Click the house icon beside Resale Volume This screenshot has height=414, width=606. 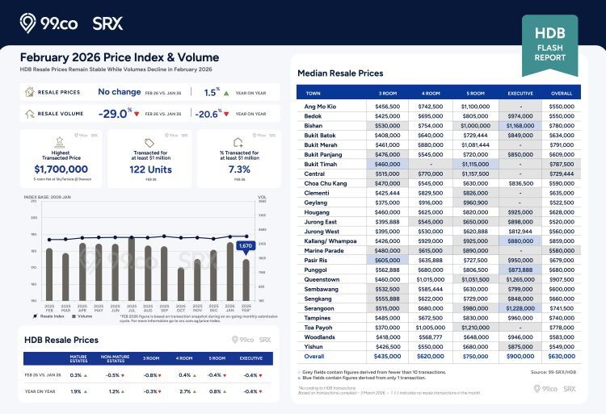(29, 114)
